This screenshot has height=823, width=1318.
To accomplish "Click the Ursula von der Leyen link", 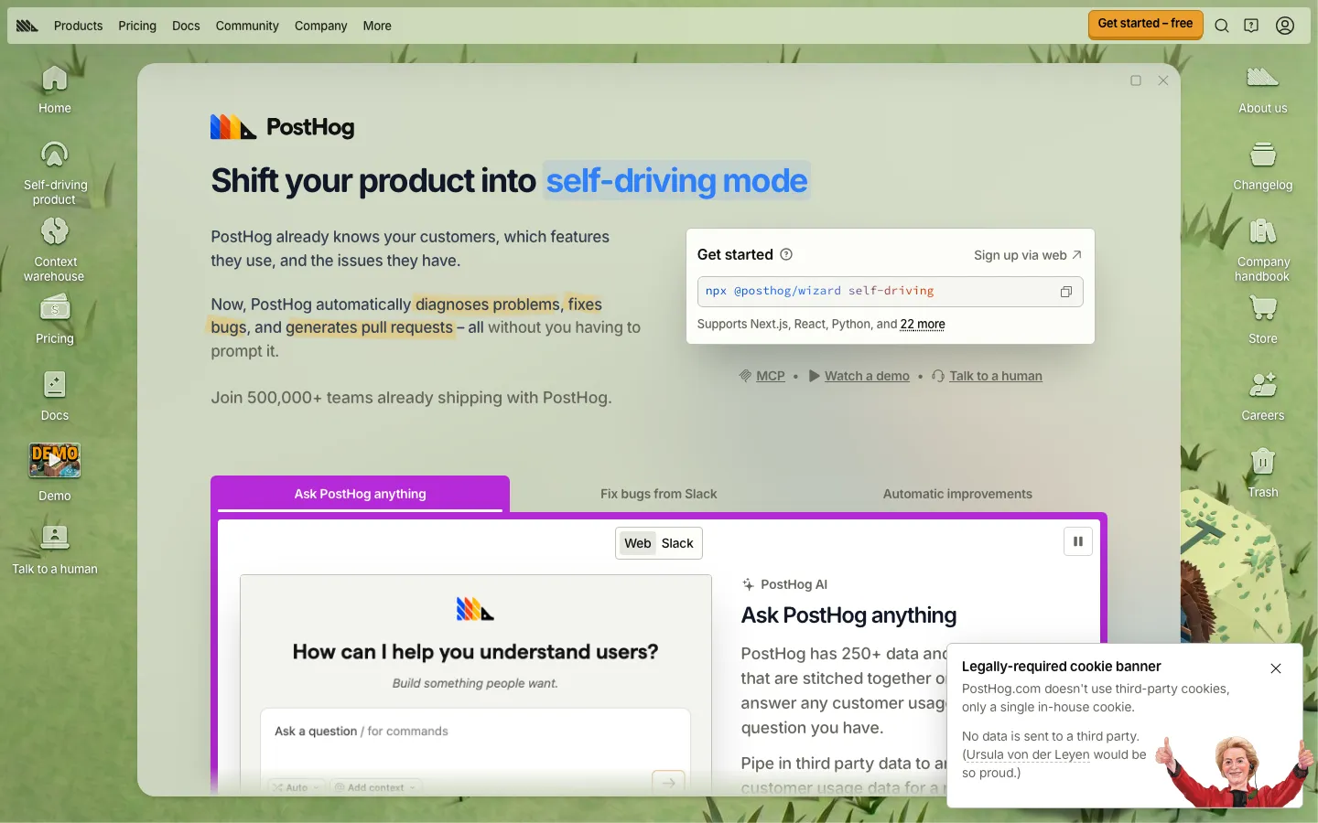I will tap(1028, 754).
